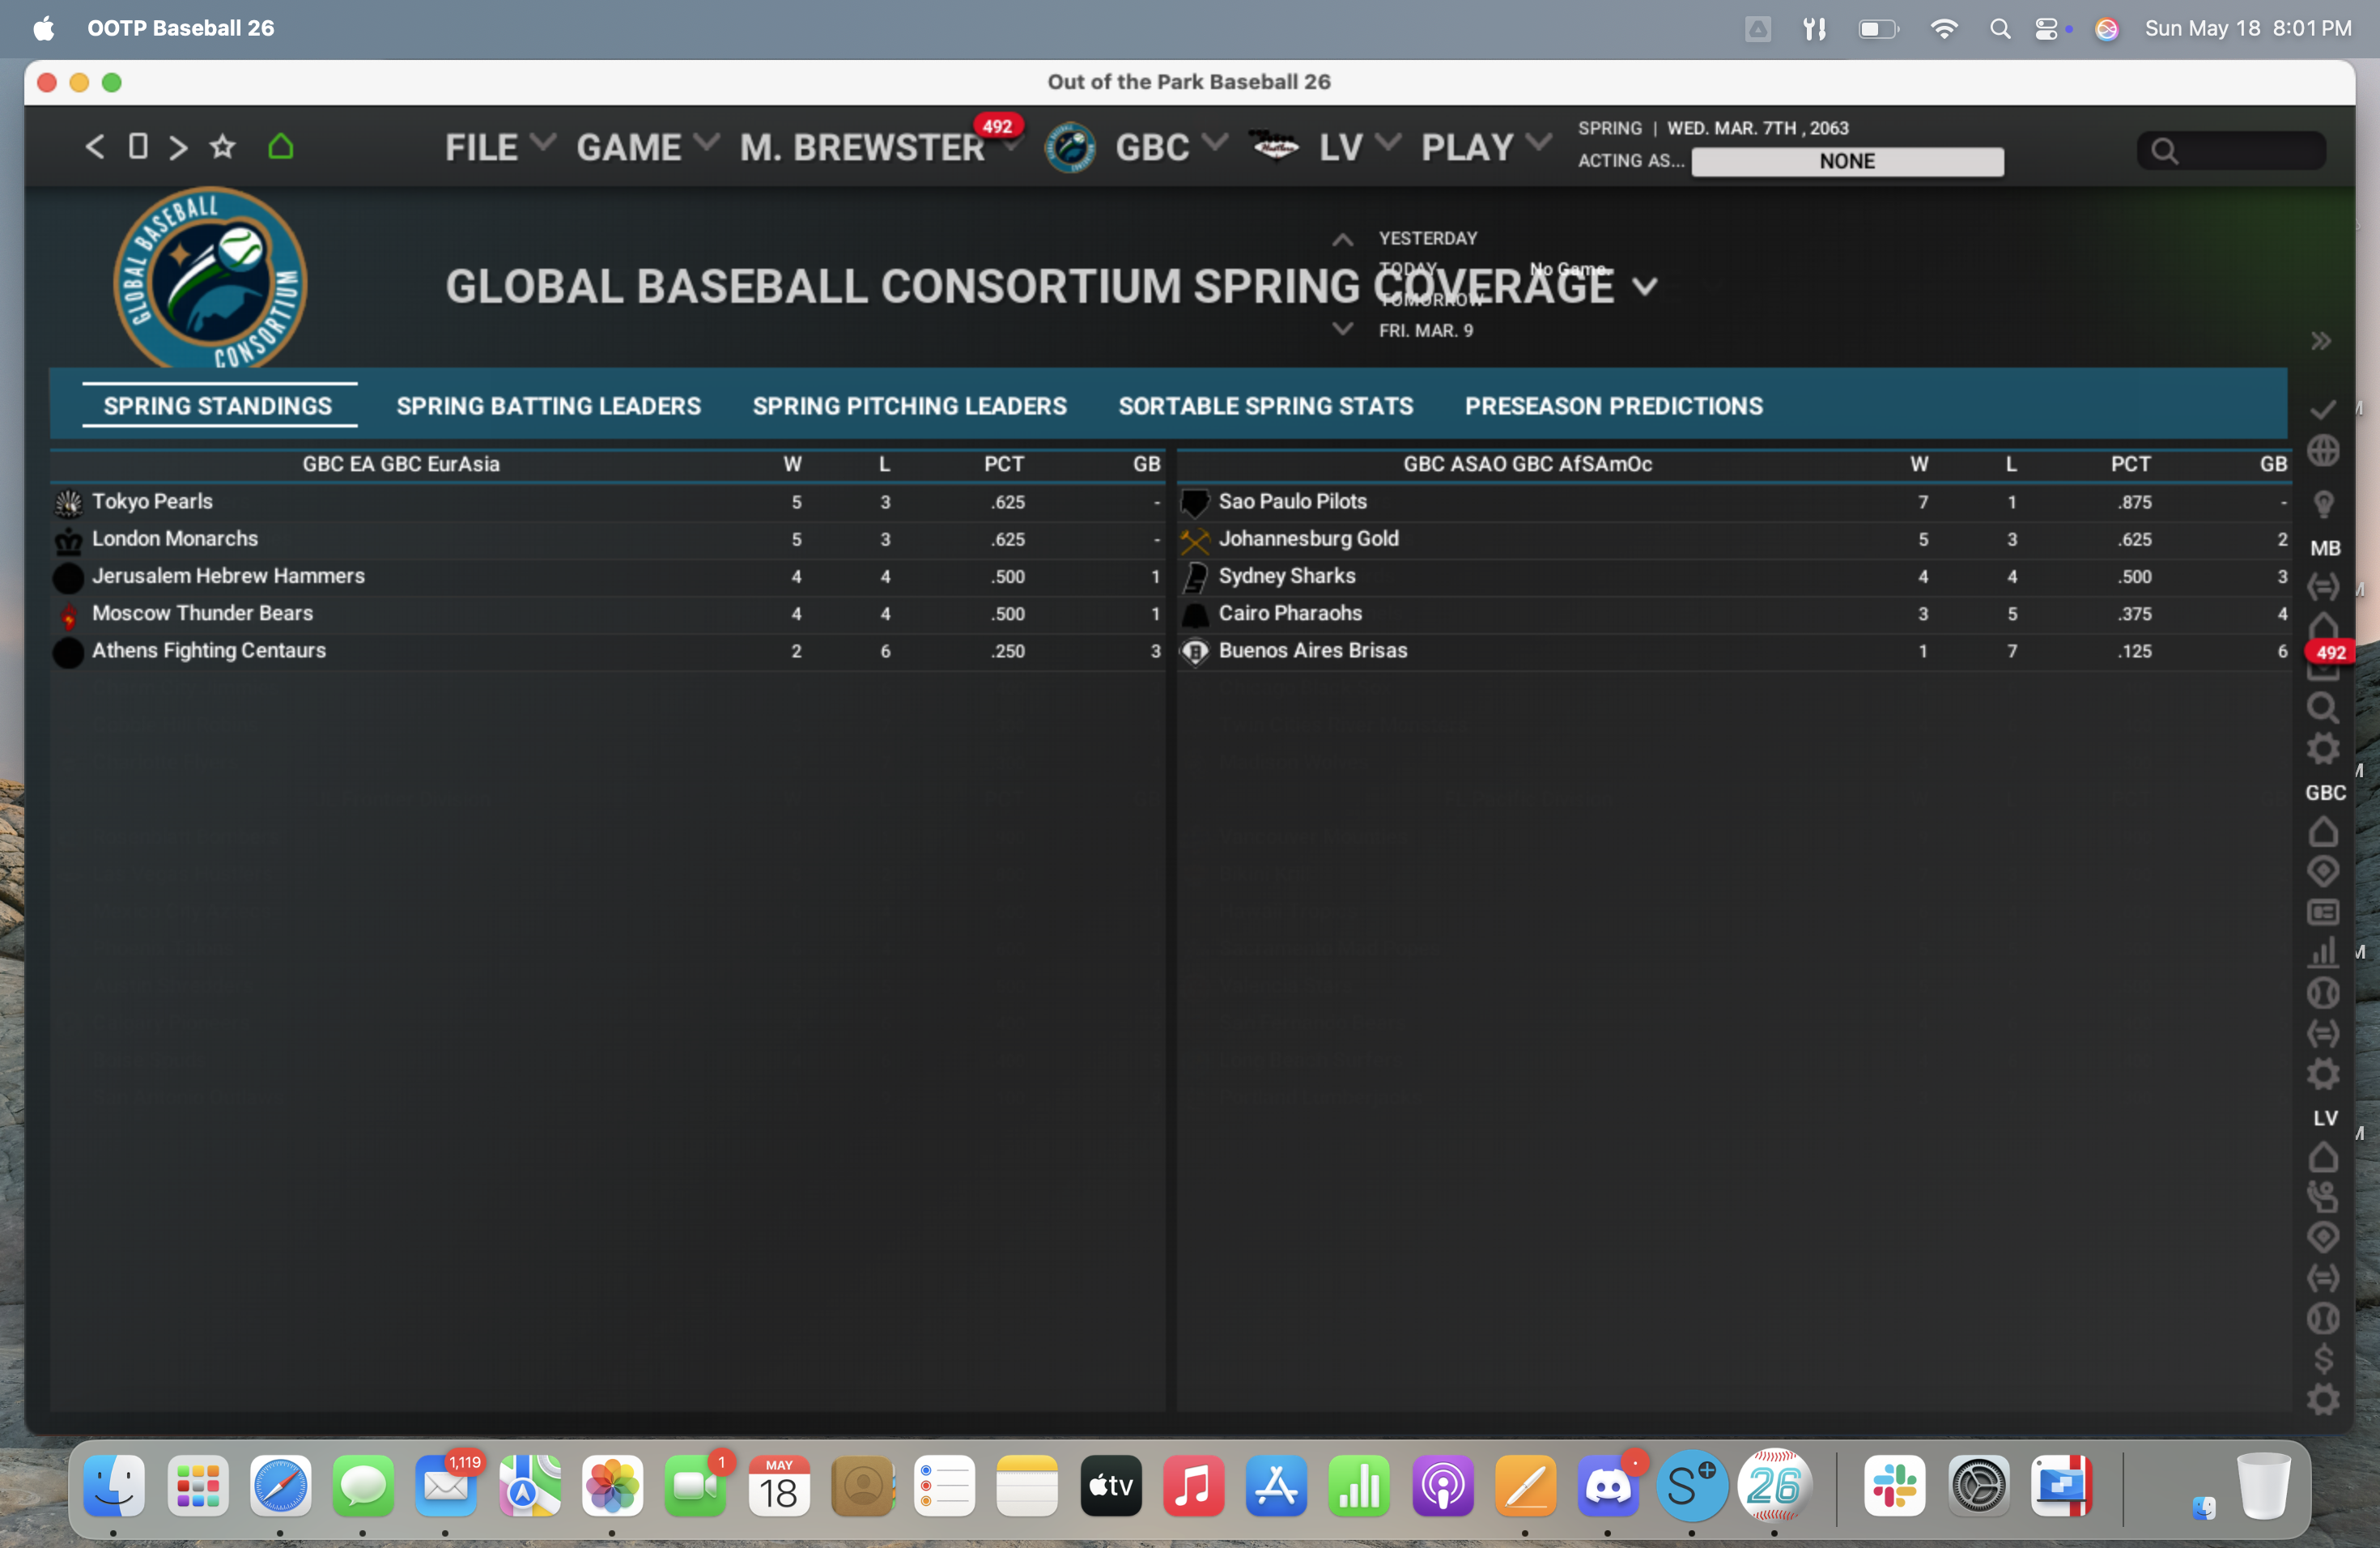Click the large Global Baseball Consortium logo

click(210, 278)
